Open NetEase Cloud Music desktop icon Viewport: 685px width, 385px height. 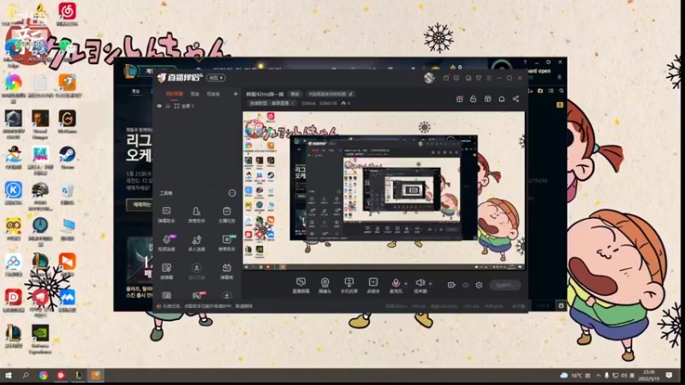68,14
